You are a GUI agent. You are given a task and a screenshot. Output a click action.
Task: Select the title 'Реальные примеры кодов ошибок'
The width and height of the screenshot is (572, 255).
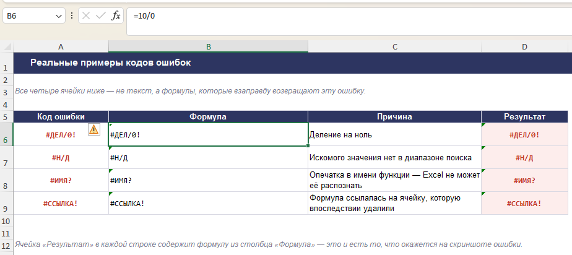[110, 63]
